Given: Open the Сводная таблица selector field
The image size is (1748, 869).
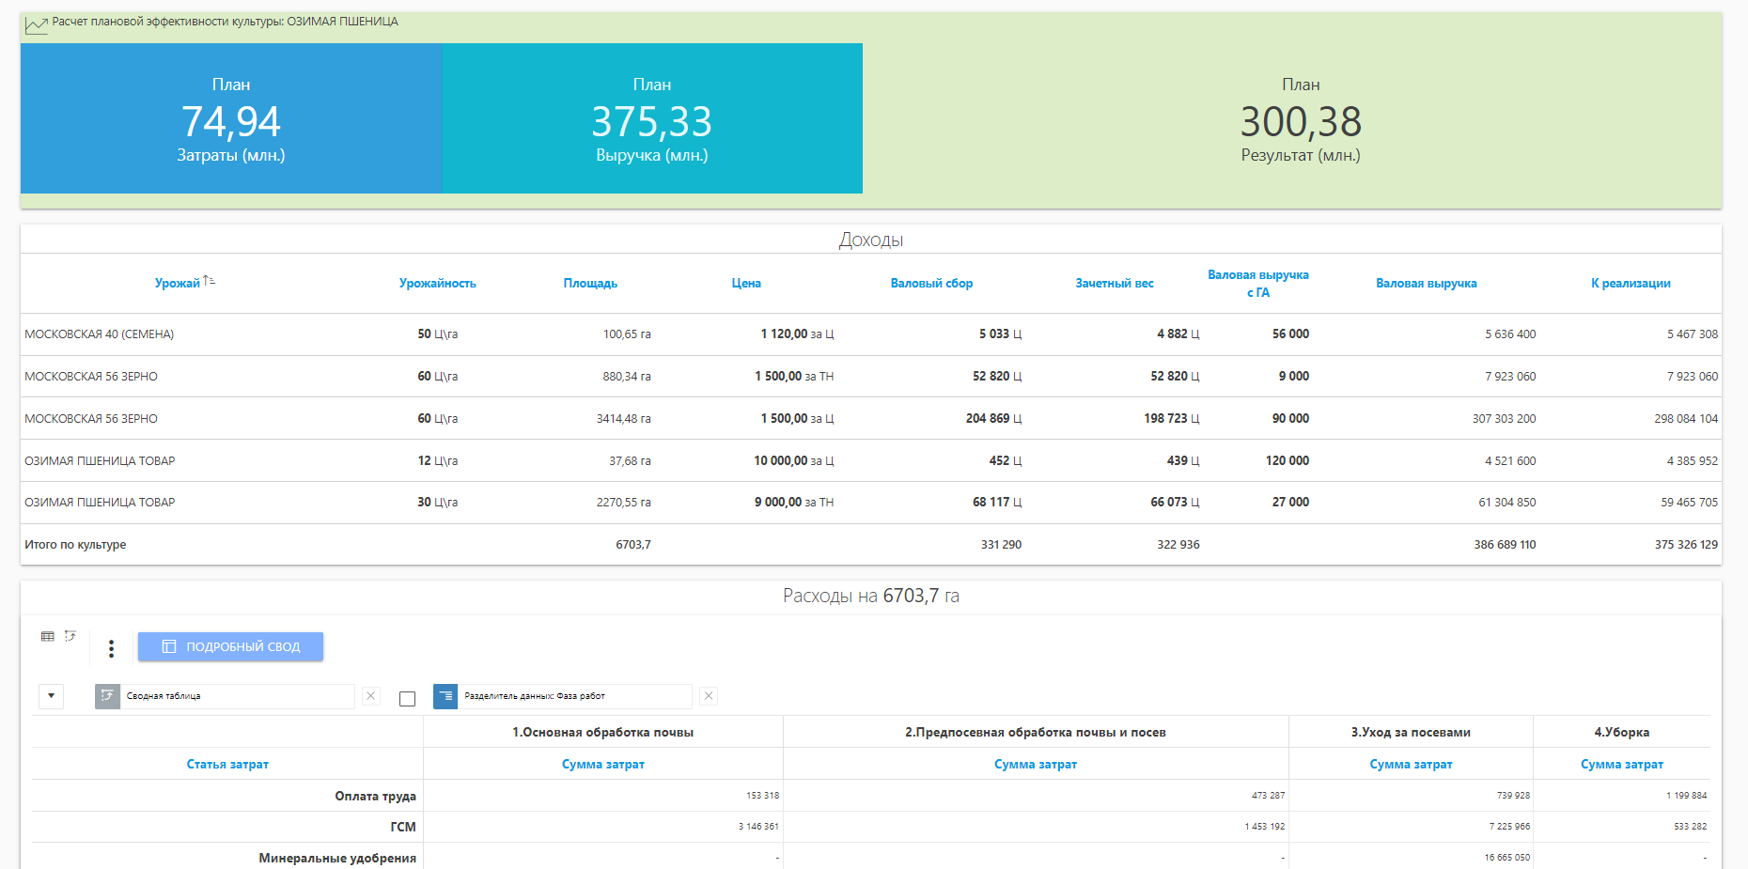Looking at the screenshot, I should point(237,696).
